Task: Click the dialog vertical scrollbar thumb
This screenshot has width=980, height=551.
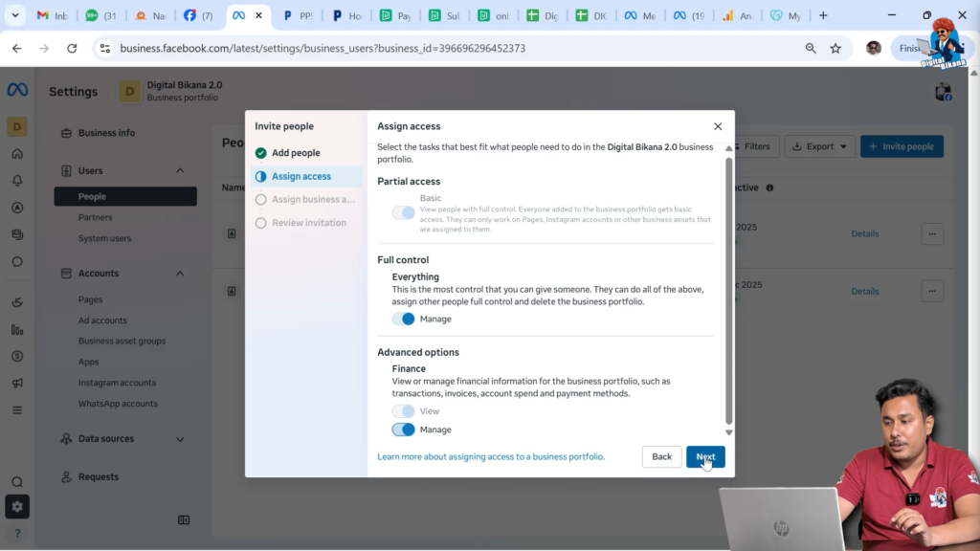Action: 728,291
